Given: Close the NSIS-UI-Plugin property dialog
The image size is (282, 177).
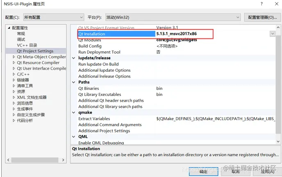Looking at the screenshot, I should 277,4.
